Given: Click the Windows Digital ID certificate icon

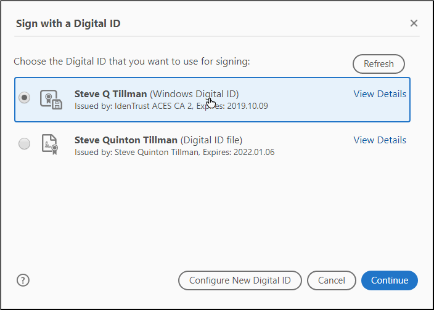Looking at the screenshot, I should (x=51, y=99).
